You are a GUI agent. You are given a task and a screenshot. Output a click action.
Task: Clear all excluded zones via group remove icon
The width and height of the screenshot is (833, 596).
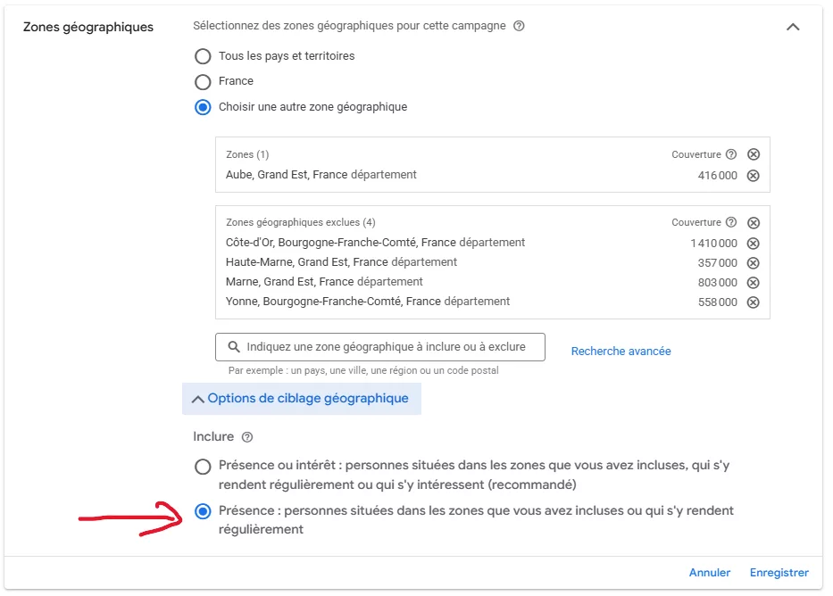[753, 222]
